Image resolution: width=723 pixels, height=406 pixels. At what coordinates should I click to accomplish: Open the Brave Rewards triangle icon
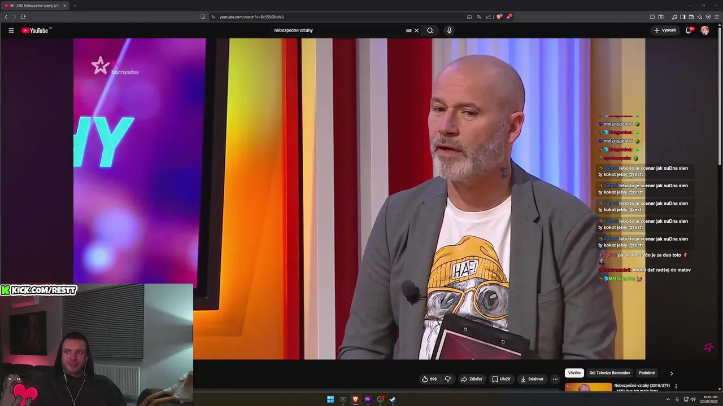[508, 17]
